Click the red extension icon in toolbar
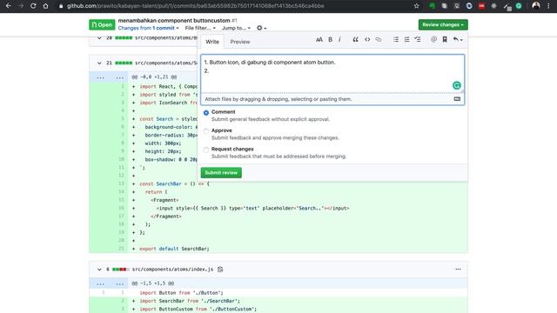 point(481,6)
